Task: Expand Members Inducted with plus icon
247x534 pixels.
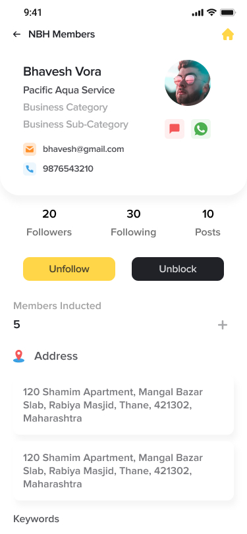Action: click(x=223, y=325)
